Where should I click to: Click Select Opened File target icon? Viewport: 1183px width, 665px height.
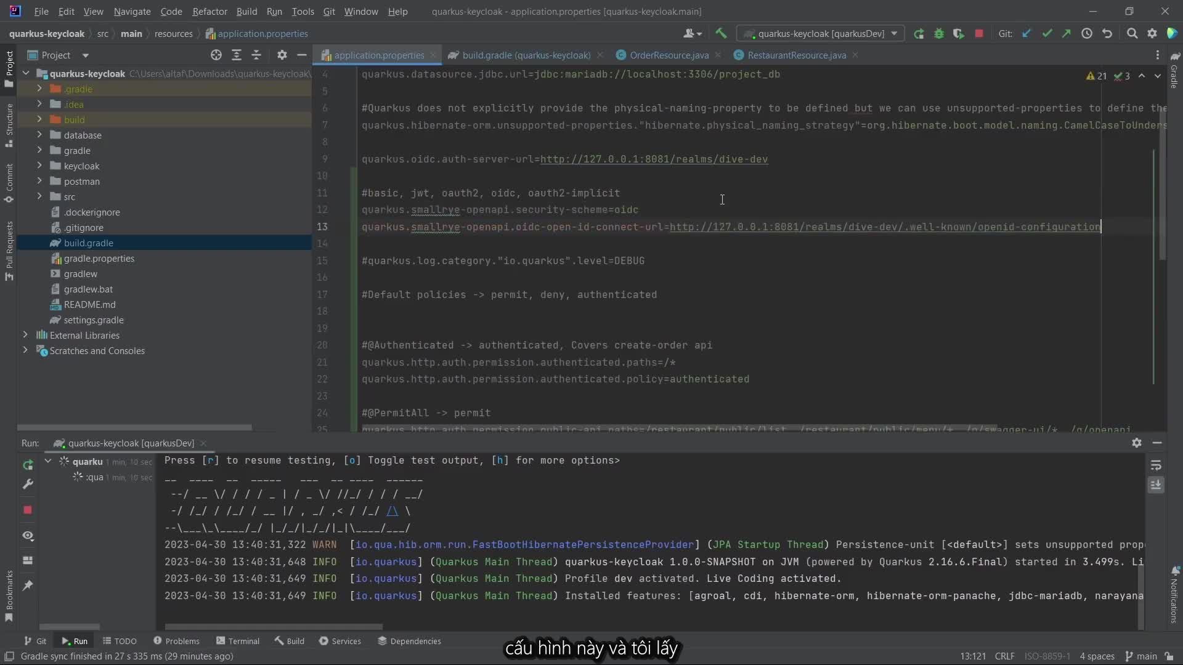click(x=216, y=55)
